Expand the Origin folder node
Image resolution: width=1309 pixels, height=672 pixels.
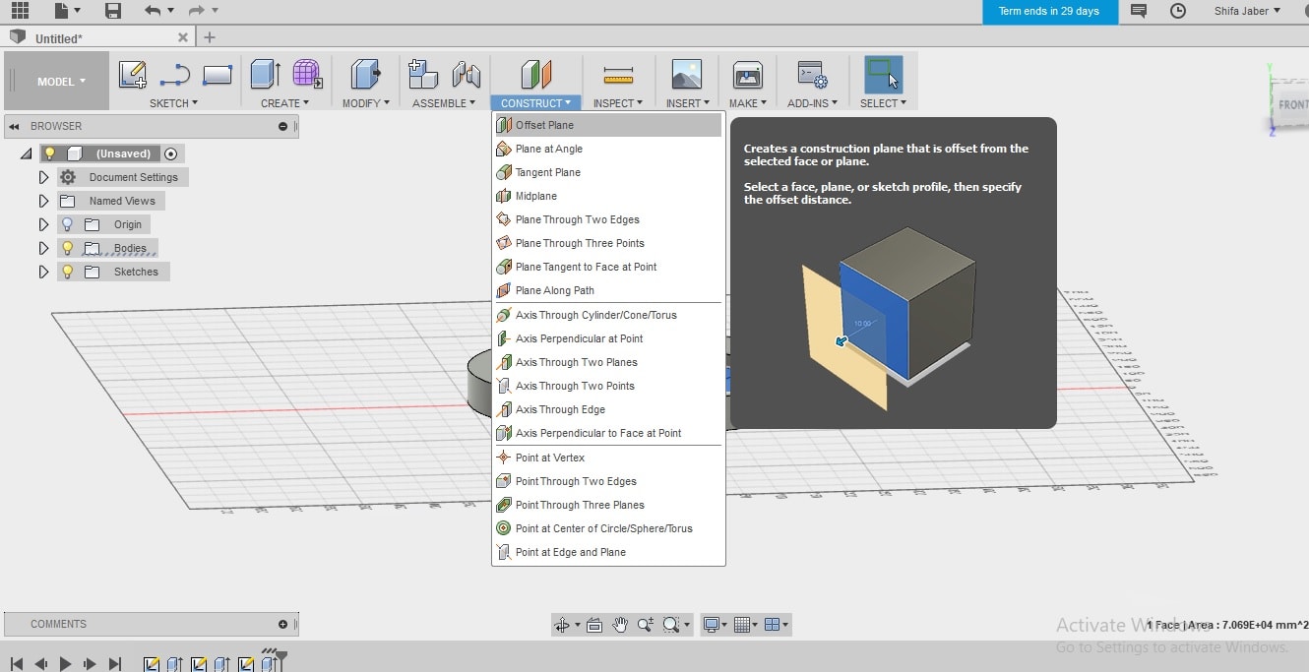43,224
